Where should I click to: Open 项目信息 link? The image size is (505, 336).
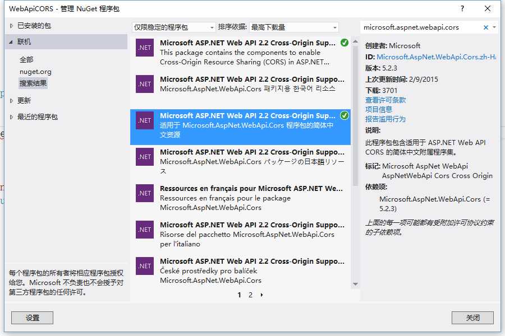click(x=379, y=110)
